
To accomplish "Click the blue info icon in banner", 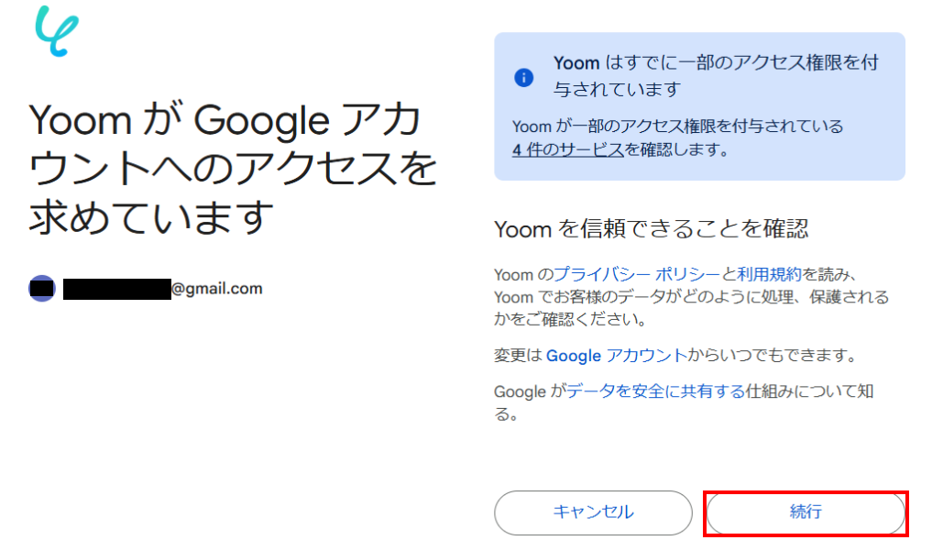I will tap(523, 77).
